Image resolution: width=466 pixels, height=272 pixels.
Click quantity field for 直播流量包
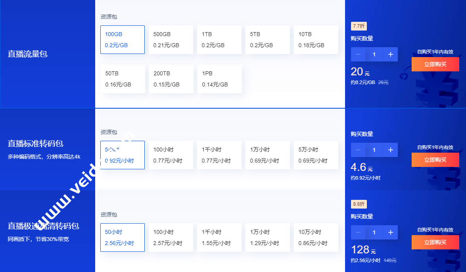[x=374, y=54]
